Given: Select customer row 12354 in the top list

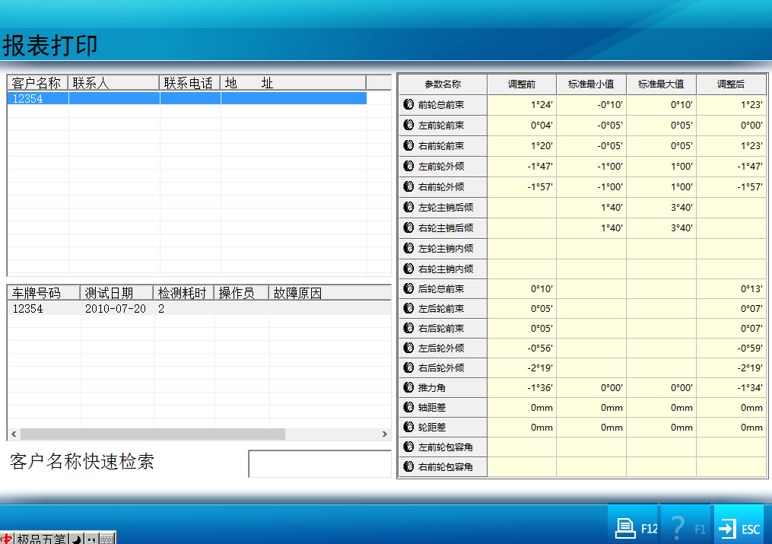Looking at the screenshot, I should (186, 98).
